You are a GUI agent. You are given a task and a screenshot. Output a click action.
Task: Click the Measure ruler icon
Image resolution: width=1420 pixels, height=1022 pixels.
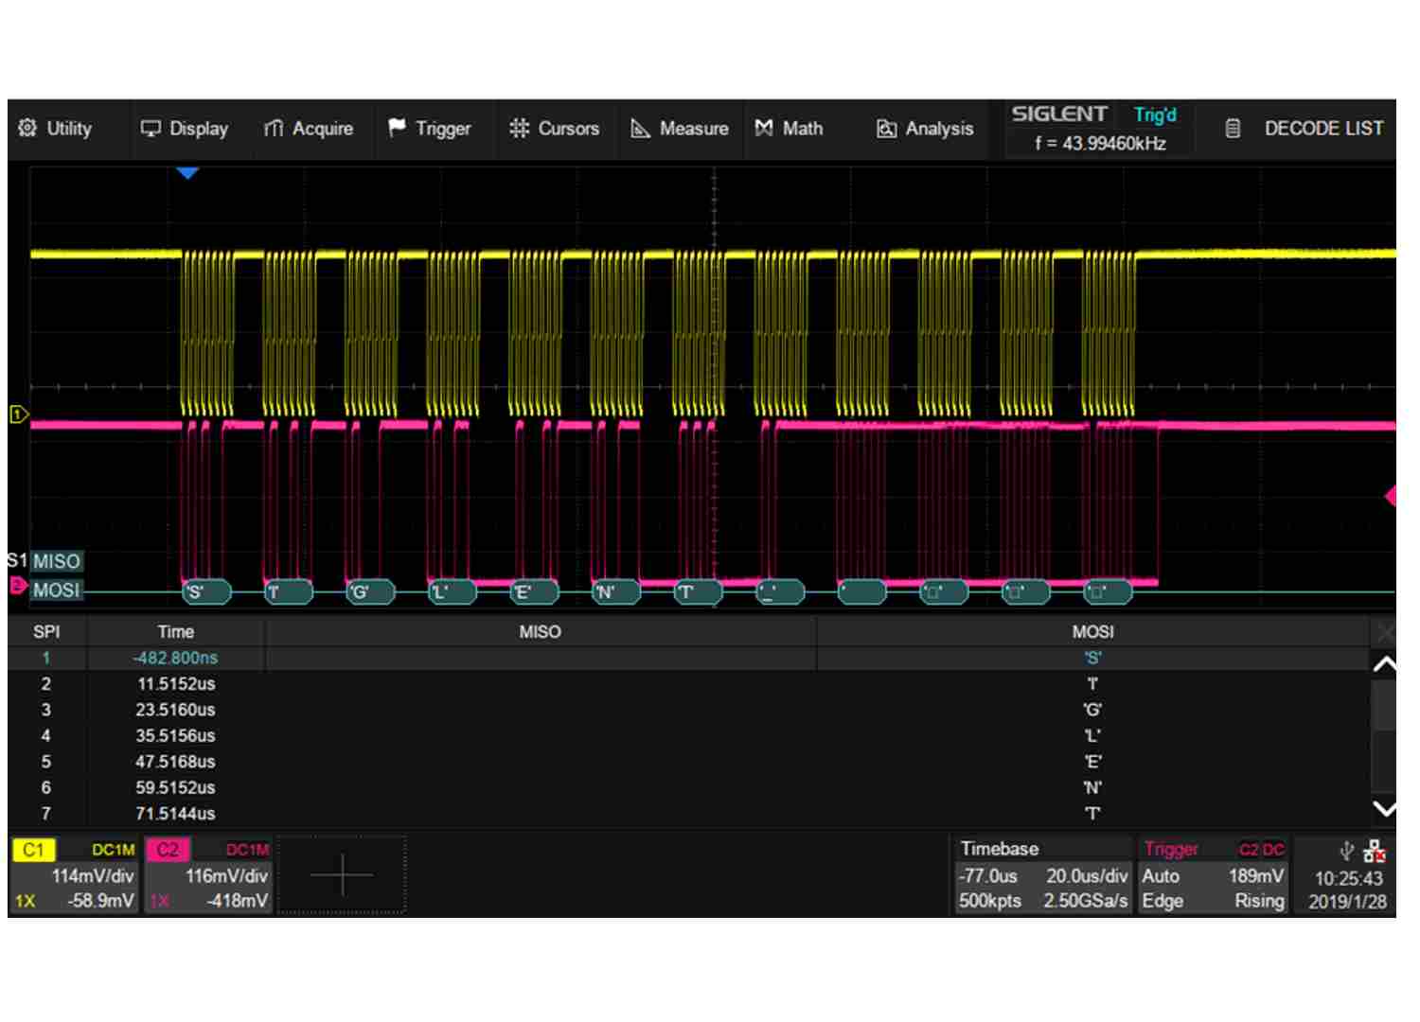point(641,129)
